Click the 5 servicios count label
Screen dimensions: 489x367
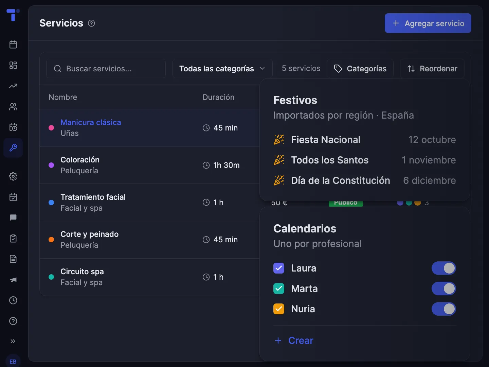(301, 68)
